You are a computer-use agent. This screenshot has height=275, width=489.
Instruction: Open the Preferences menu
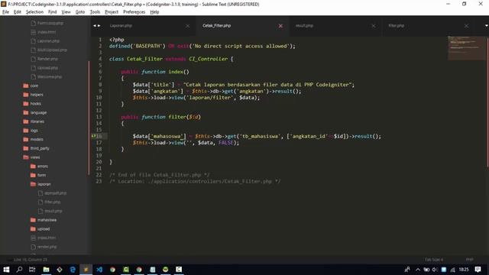click(x=134, y=12)
